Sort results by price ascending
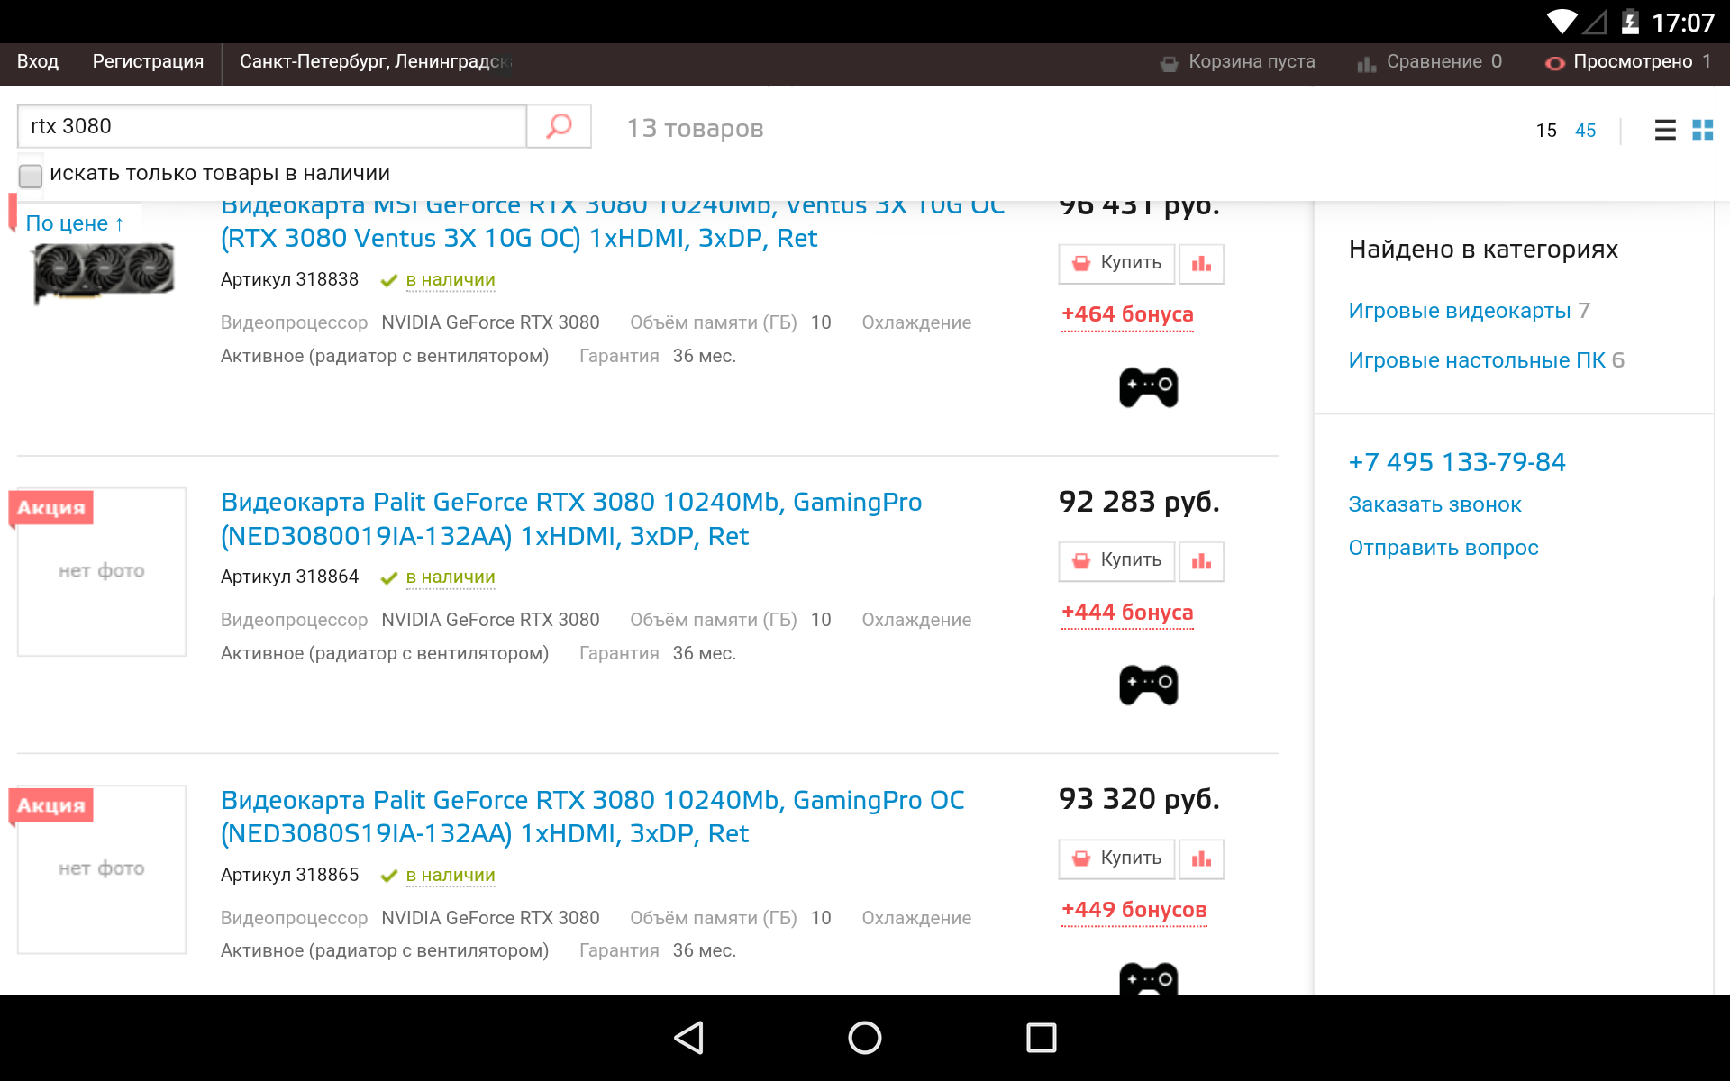The image size is (1730, 1081). [74, 223]
